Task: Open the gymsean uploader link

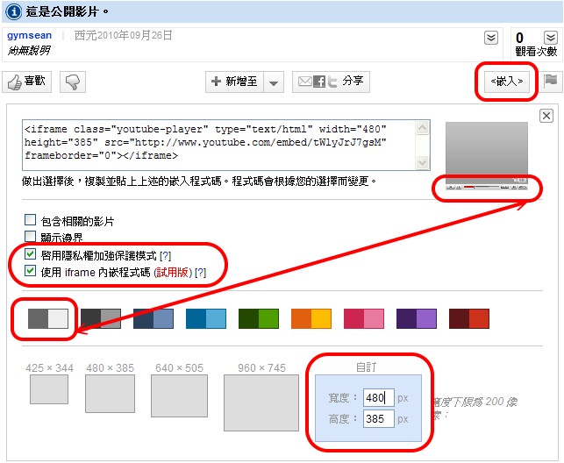Action: click(x=29, y=36)
